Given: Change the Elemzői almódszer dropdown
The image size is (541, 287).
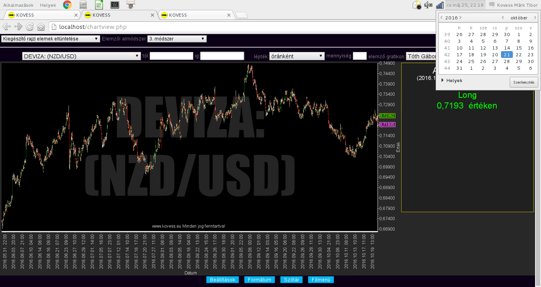Looking at the screenshot, I should pos(177,39).
